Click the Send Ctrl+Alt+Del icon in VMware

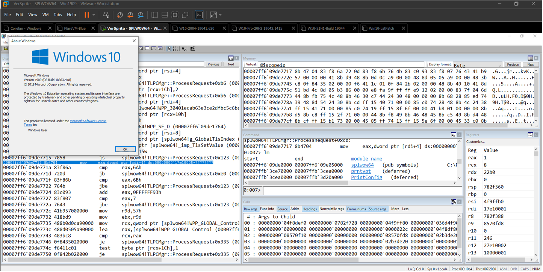point(106,15)
